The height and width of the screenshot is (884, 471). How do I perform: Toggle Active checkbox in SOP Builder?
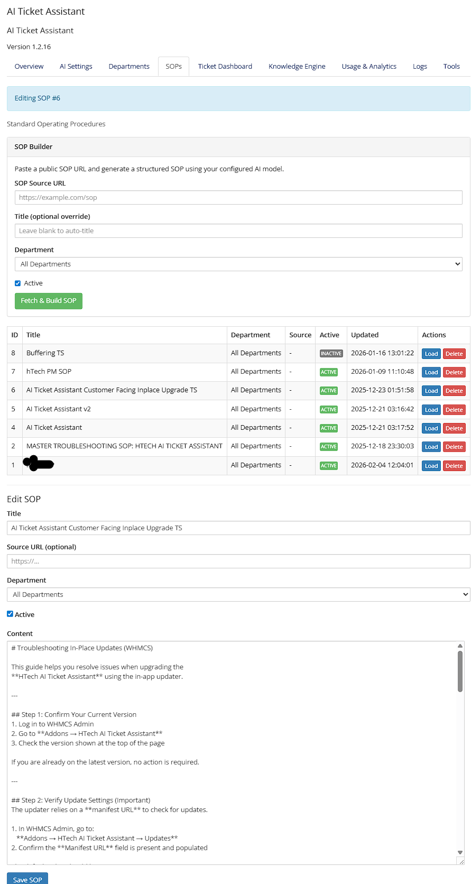tap(18, 283)
